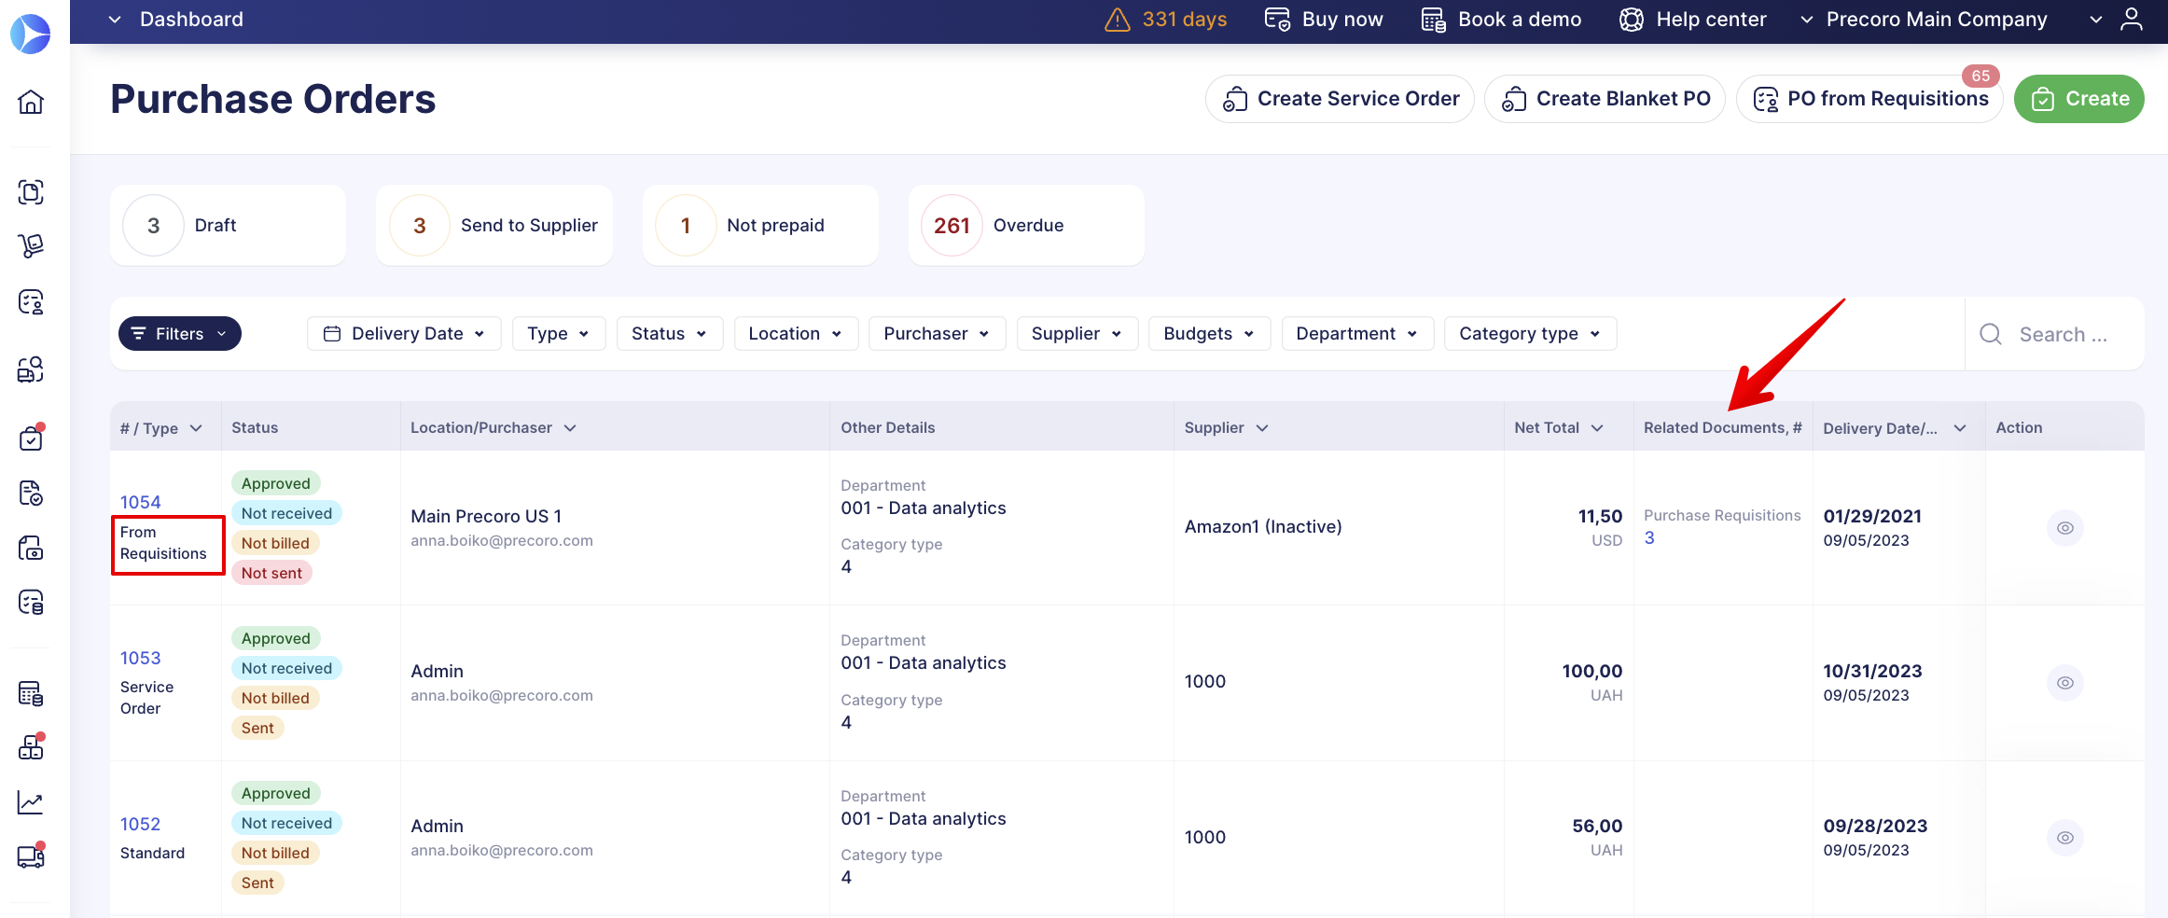
Task: Click the Help center icon in the top bar
Action: click(1631, 19)
